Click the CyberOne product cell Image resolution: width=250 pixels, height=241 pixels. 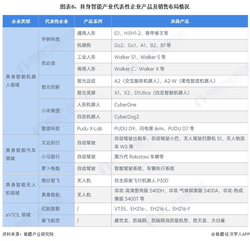pyautogui.click(x=180, y=105)
